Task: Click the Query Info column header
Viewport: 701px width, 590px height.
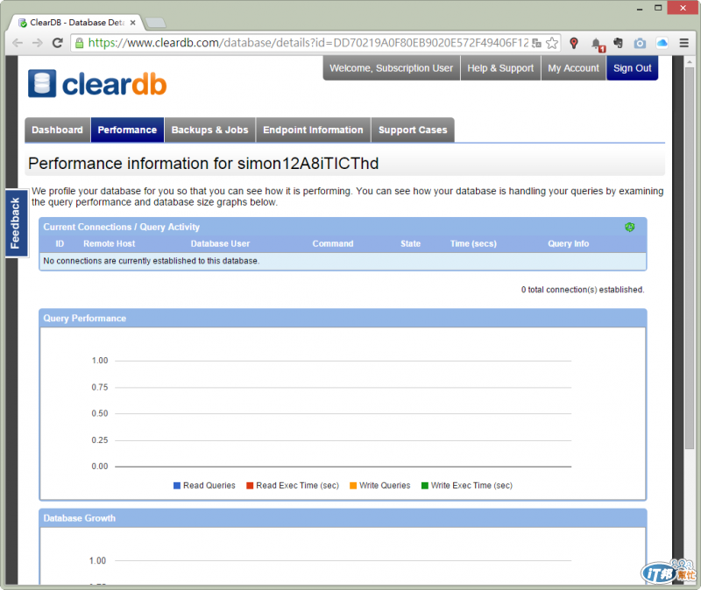Action: point(568,244)
